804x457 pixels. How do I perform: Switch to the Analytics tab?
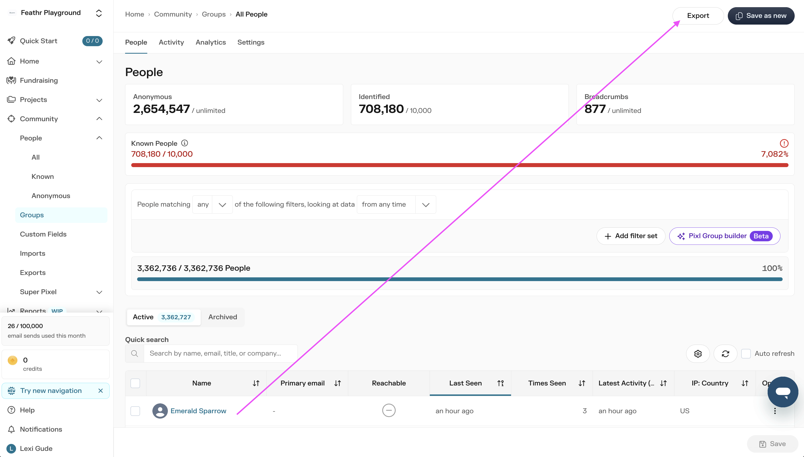pos(211,42)
